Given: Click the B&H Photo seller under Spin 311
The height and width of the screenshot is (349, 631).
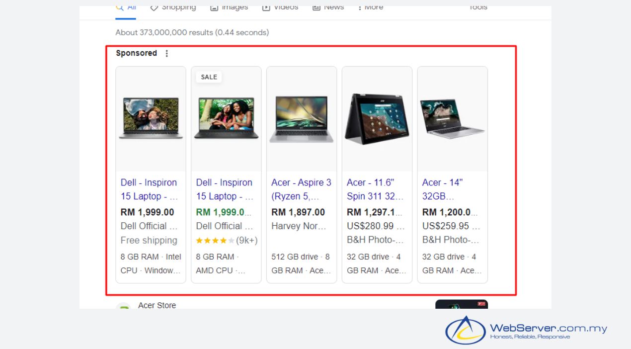Looking at the screenshot, I should pos(375,240).
